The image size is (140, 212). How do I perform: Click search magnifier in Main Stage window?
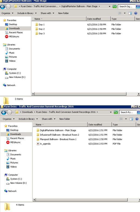138,6
